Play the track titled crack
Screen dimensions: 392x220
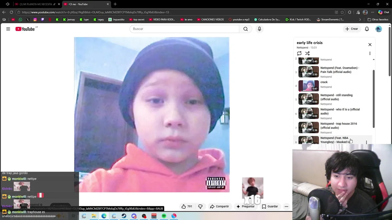point(324,82)
